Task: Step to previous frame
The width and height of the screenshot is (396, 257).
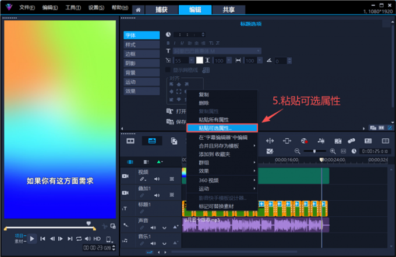Action: pyautogui.click(x=52, y=238)
